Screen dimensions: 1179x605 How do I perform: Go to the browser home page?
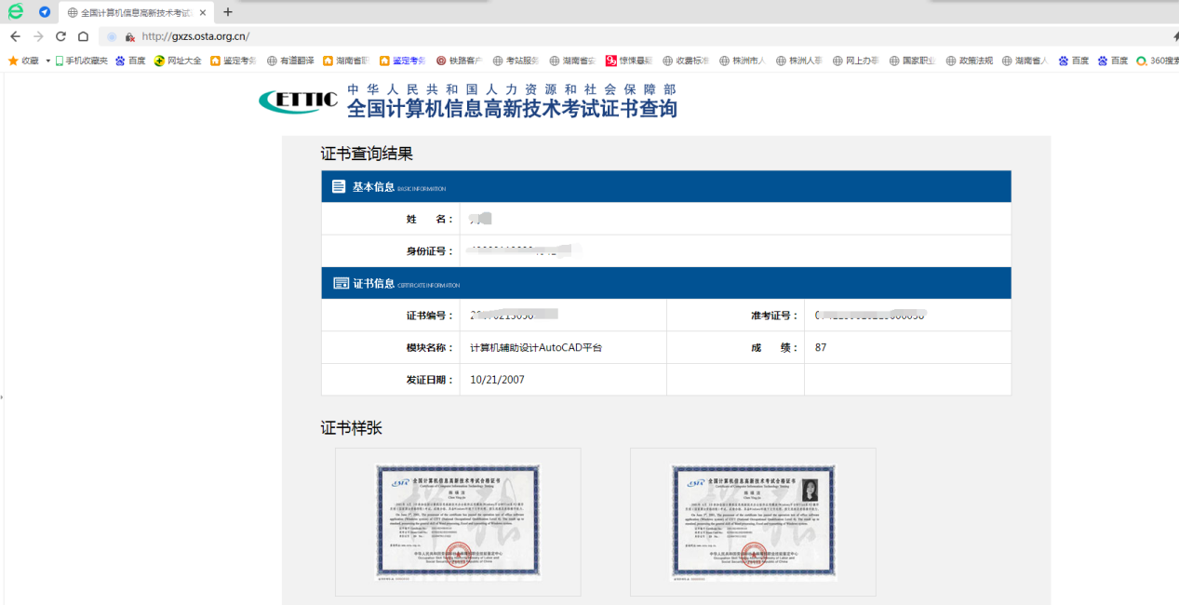point(83,36)
